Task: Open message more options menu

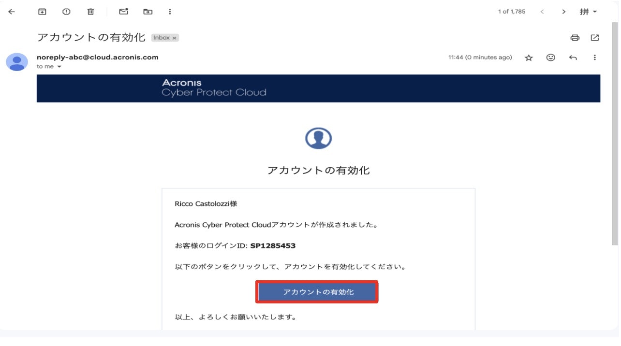Action: [x=595, y=58]
